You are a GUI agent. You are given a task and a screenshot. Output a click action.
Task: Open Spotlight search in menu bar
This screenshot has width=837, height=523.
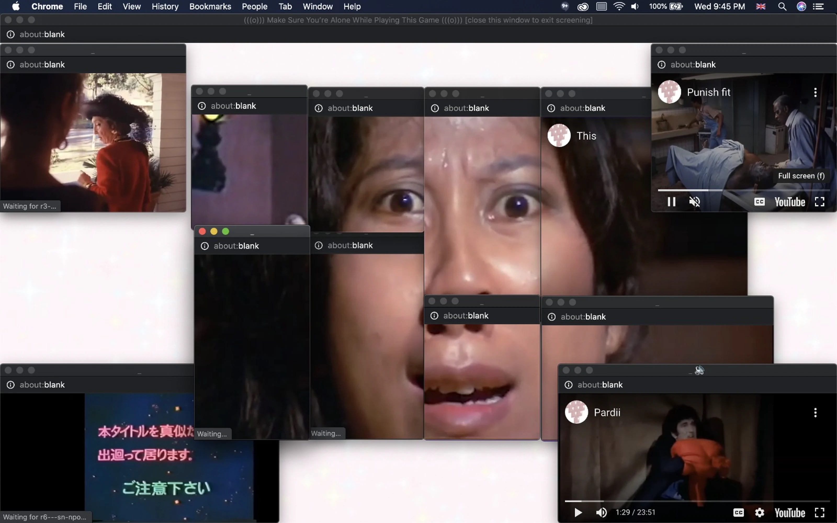(782, 6)
